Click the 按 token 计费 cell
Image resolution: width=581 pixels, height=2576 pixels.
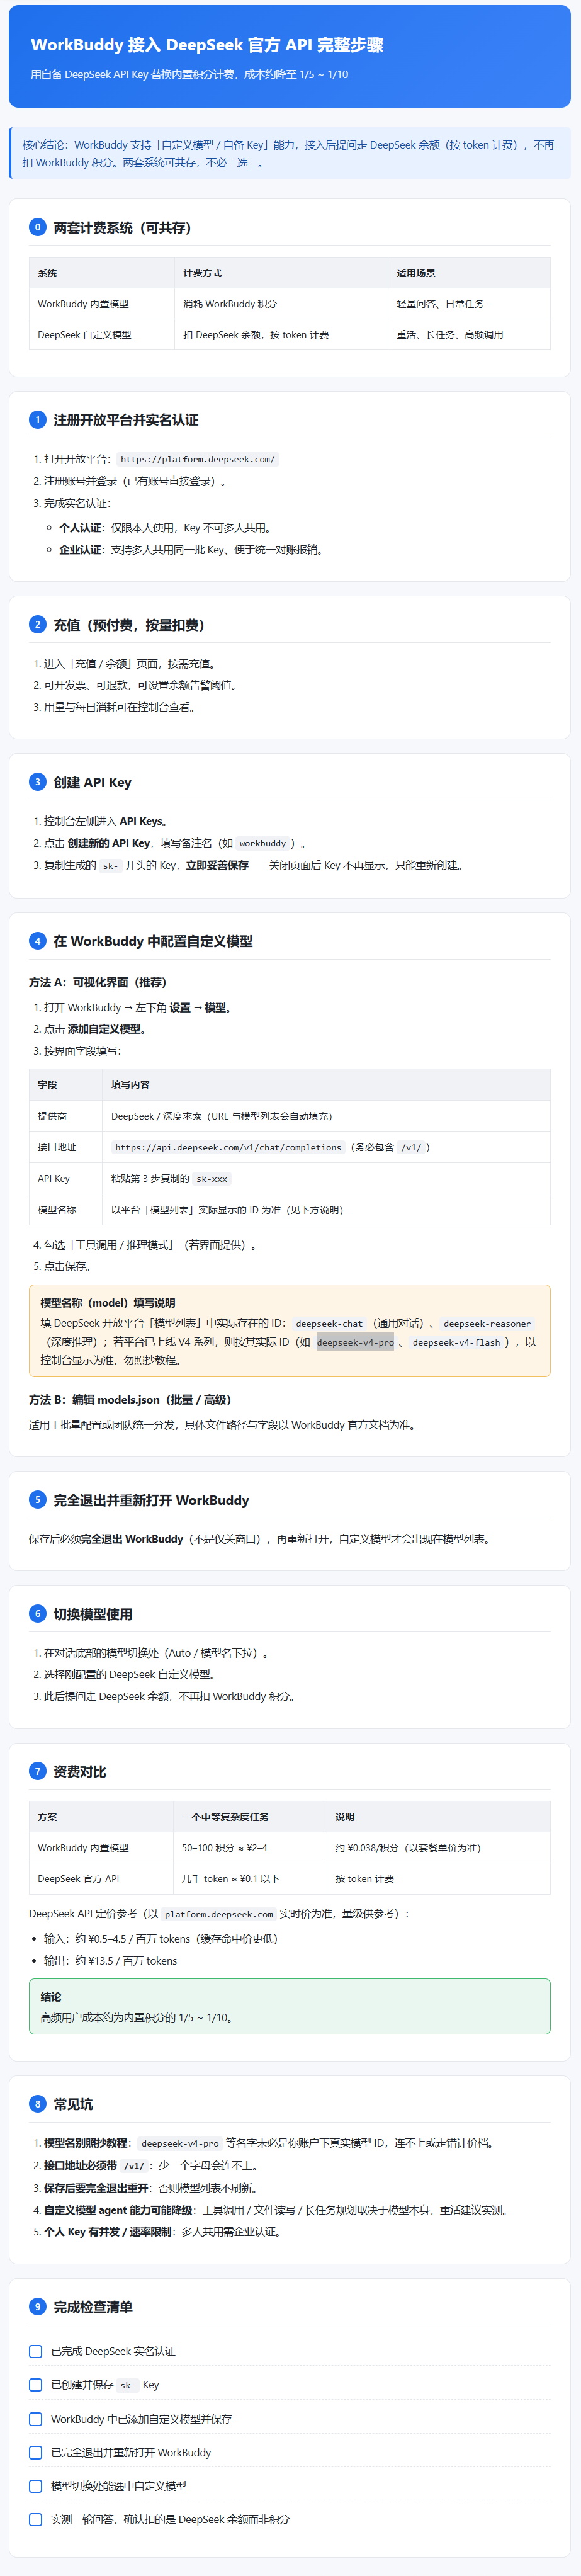(439, 1878)
